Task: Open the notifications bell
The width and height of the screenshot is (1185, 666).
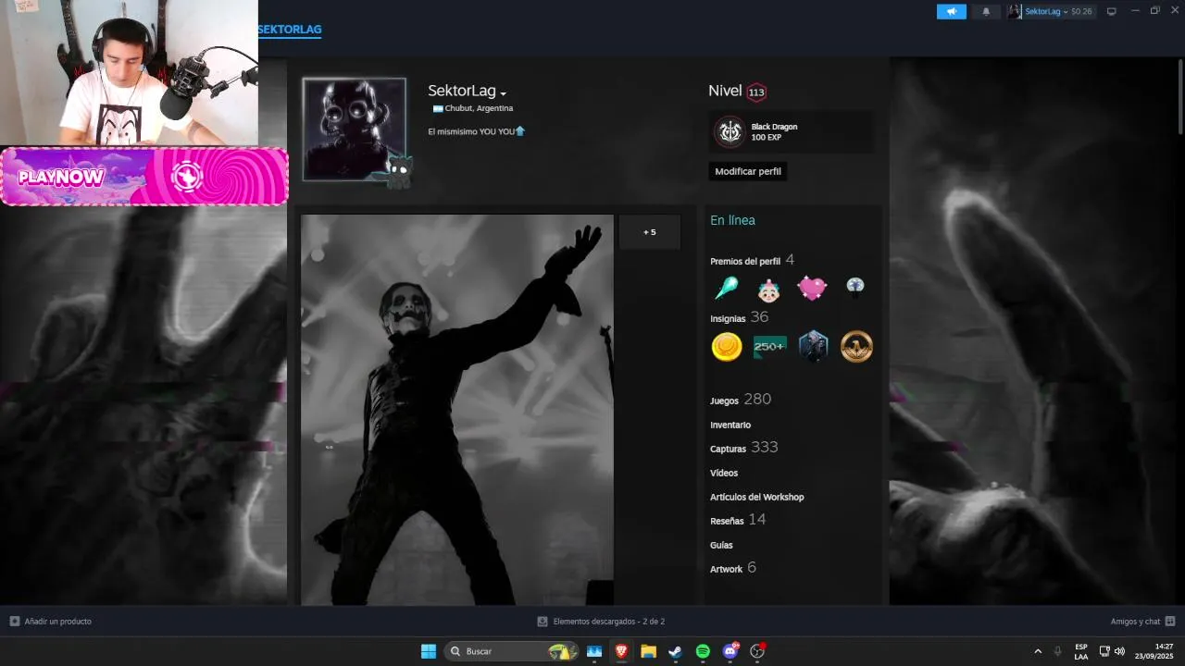Action: coord(986,11)
